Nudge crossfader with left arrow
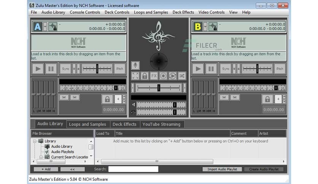Viewport: 318px width, 184px height. point(133,88)
